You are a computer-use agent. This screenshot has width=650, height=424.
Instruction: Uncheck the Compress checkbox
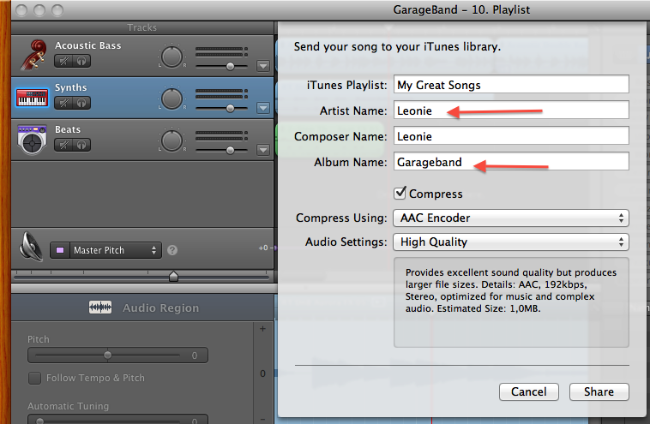point(400,193)
